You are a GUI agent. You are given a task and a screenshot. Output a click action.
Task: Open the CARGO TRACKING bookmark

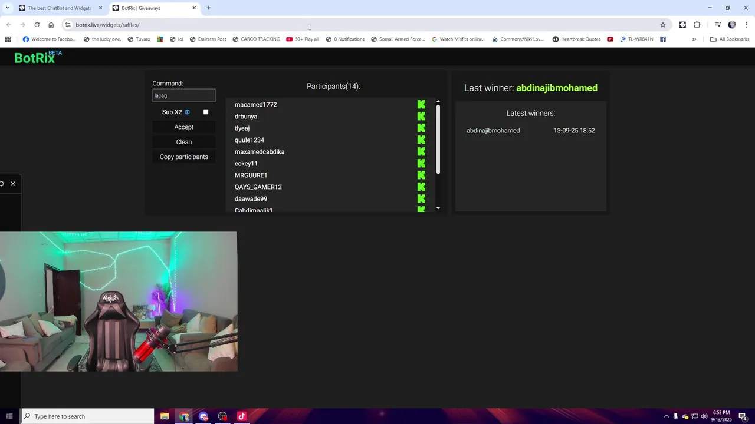pos(256,39)
